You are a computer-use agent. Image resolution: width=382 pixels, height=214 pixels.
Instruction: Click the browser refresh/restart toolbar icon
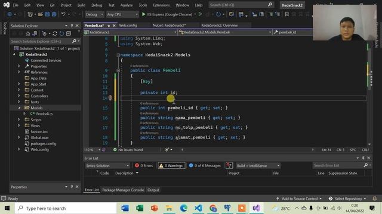[218, 14]
